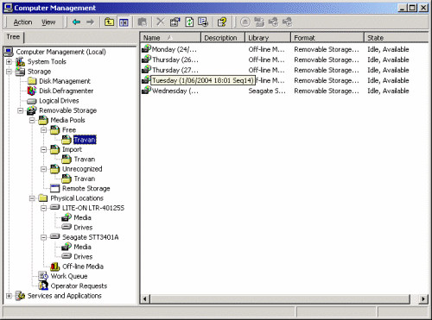Image resolution: width=432 pixels, height=320 pixels.
Task: Select the Work Queue icon
Action: [x=43, y=276]
